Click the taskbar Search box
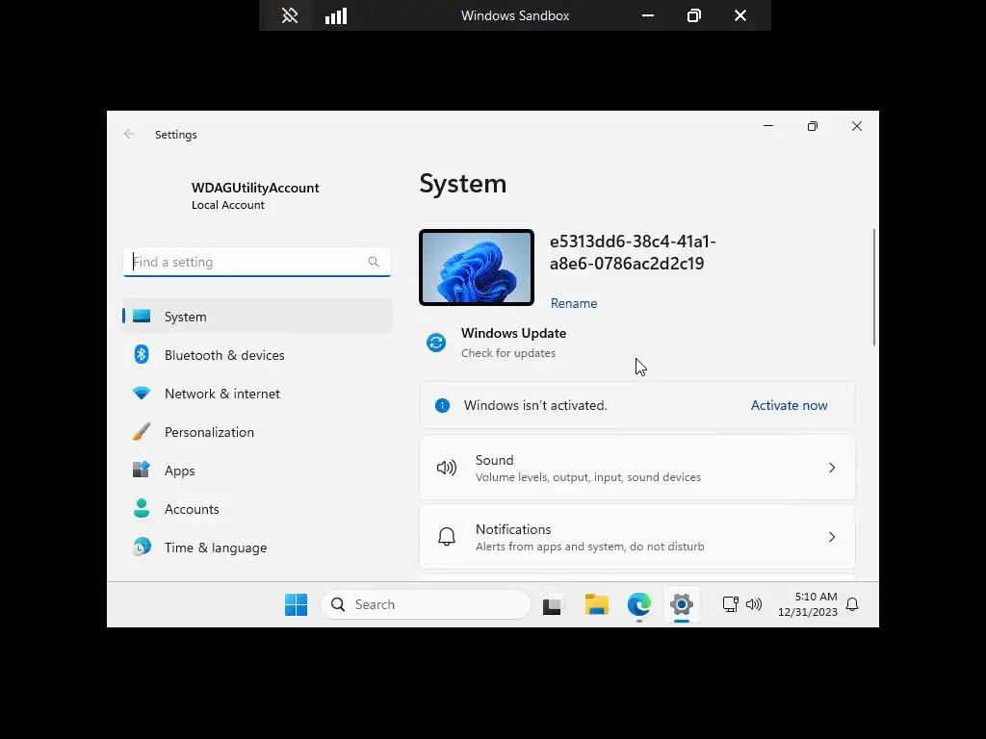Screen dimensions: 986x739 coord(426,604)
